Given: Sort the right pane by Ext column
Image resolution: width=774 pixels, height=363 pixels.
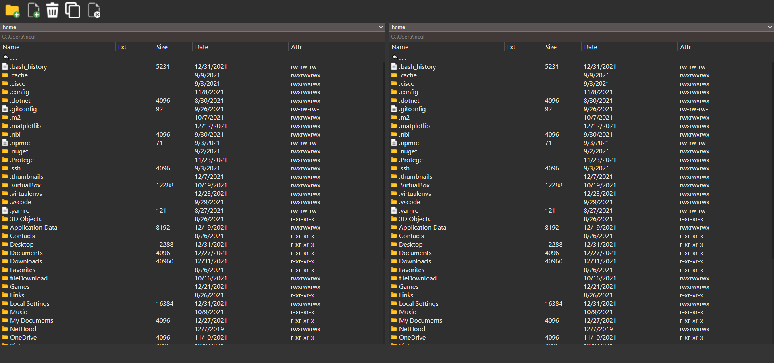Looking at the screenshot, I should (524, 47).
